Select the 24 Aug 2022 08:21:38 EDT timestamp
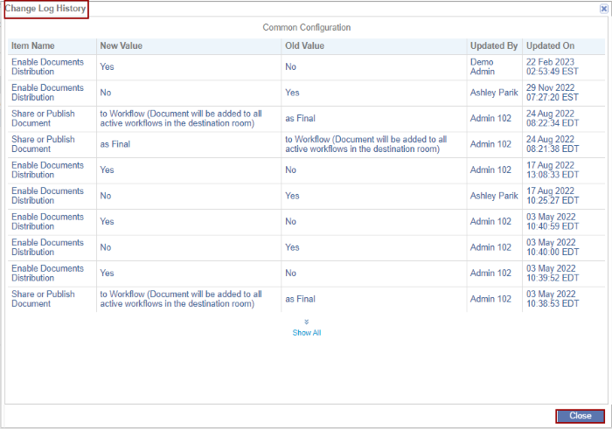612x429 pixels. tap(551, 145)
